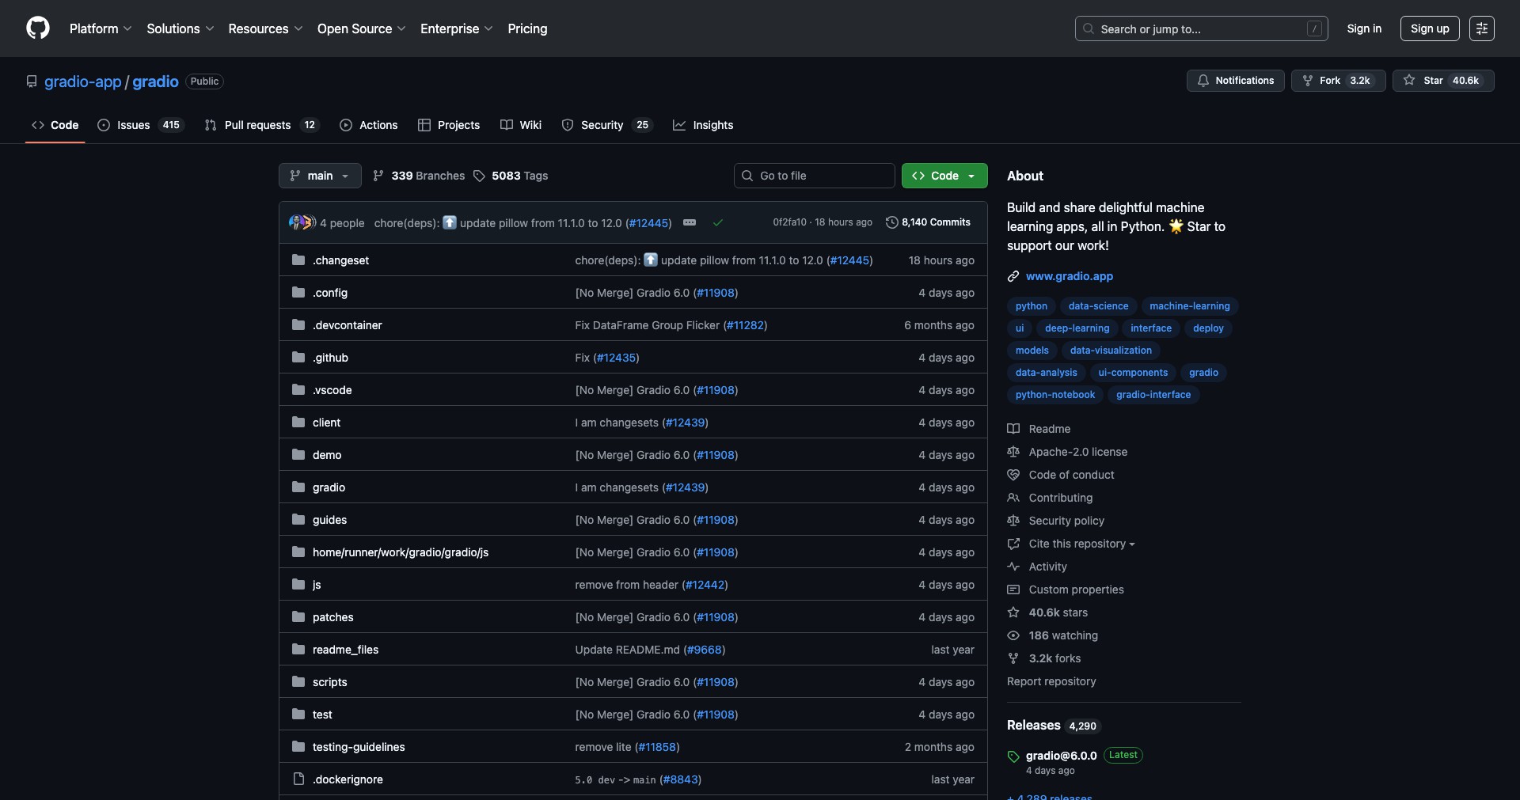
Task: Click the Apache-2.0 license scale icon
Action: point(1013,452)
